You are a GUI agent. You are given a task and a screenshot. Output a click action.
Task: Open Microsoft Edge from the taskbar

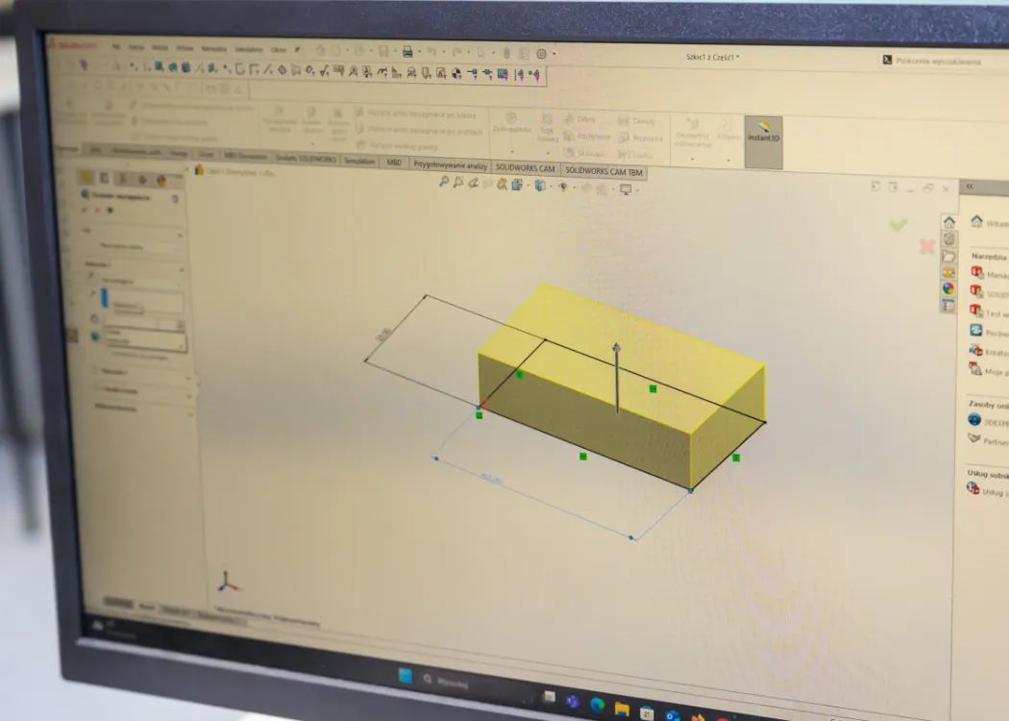[597, 705]
